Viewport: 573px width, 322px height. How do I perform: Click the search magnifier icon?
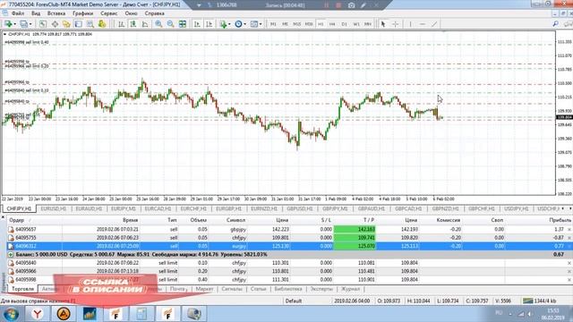pos(555,24)
